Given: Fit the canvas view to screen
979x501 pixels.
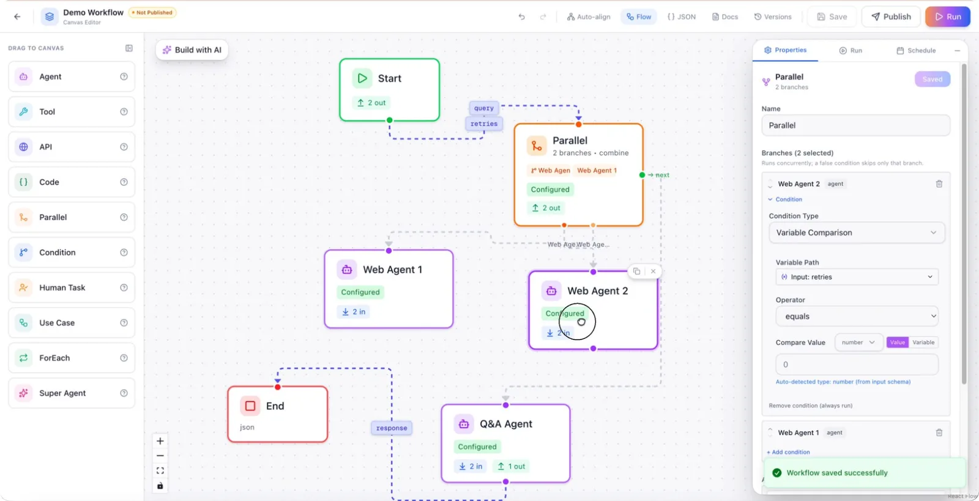Looking at the screenshot, I should pos(160,470).
